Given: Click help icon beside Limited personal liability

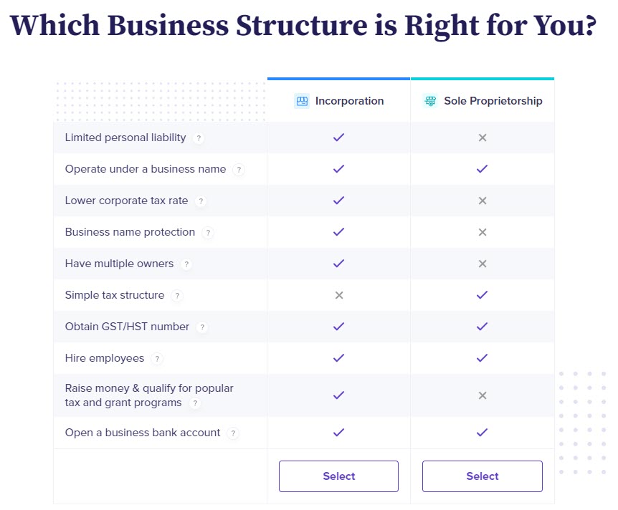Looking at the screenshot, I should pos(199,138).
